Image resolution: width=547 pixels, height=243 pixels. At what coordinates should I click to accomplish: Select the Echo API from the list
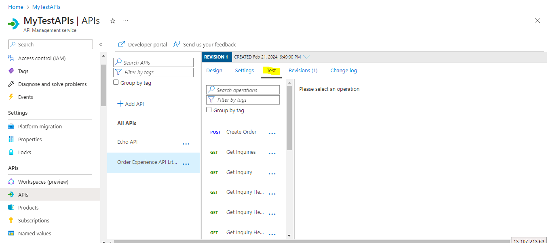(128, 142)
